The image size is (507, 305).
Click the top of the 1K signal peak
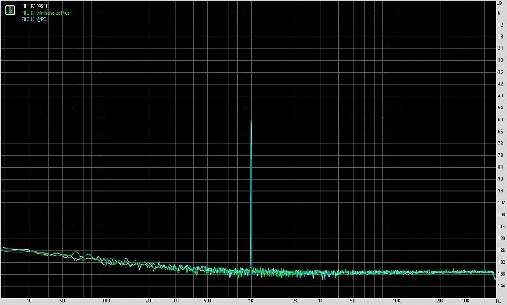tap(252, 121)
